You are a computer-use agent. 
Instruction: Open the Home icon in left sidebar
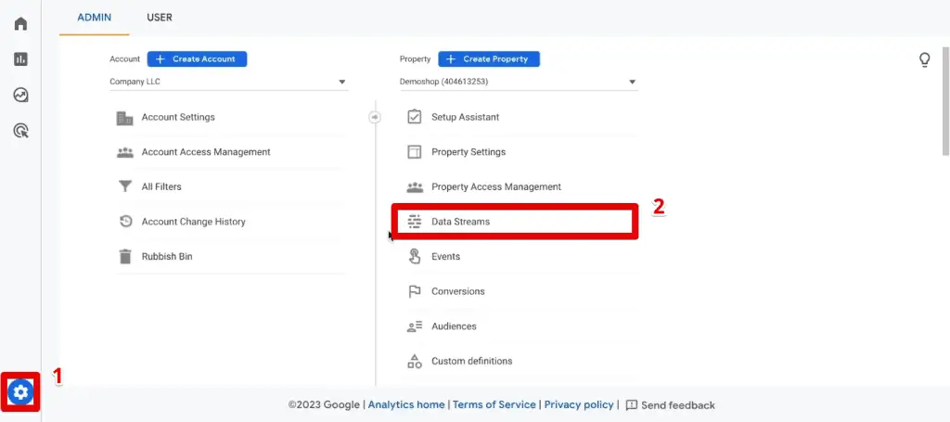[x=20, y=23]
